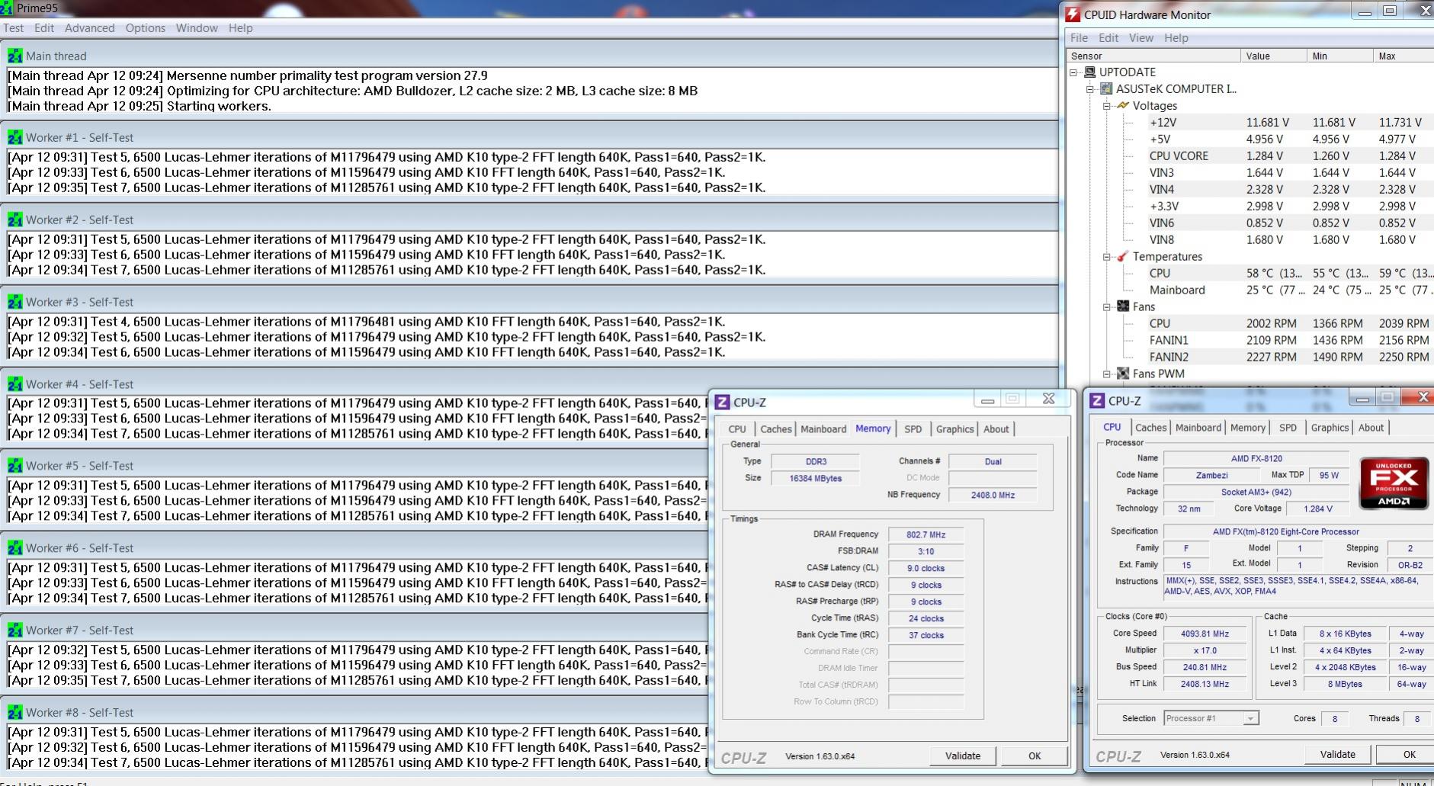Collapse the Fans section
Image resolution: width=1434 pixels, height=786 pixels.
point(1107,307)
